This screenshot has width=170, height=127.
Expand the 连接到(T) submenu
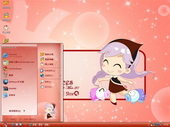pos(51,76)
